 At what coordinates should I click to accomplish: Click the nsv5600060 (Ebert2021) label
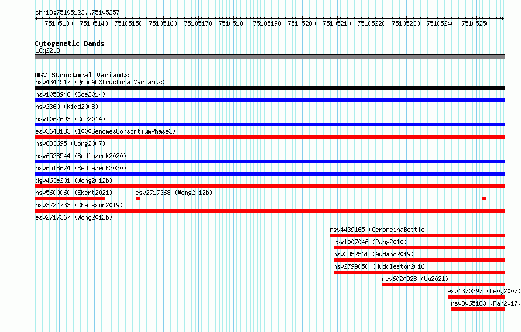[x=74, y=193]
